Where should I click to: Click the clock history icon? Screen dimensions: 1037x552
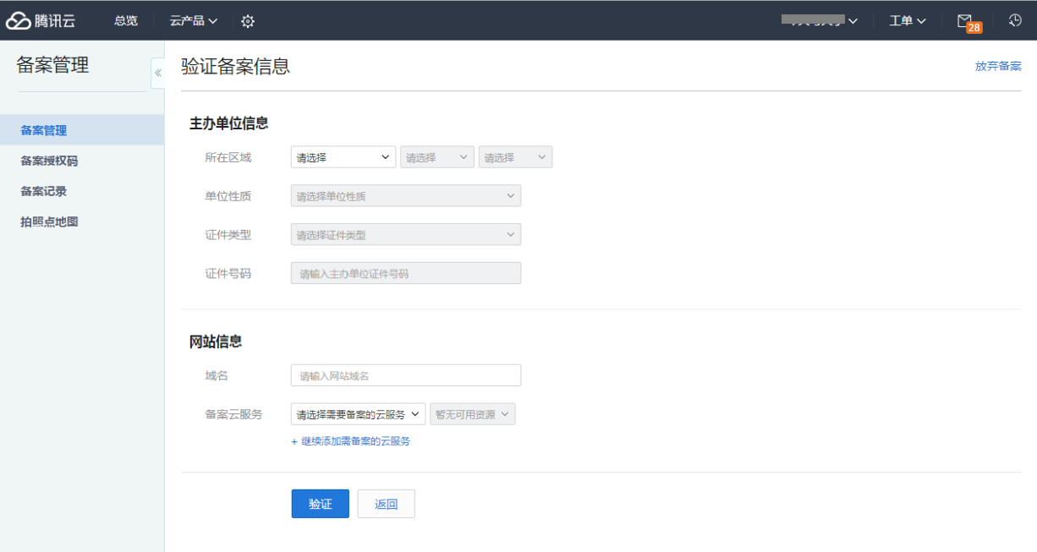tap(1015, 20)
